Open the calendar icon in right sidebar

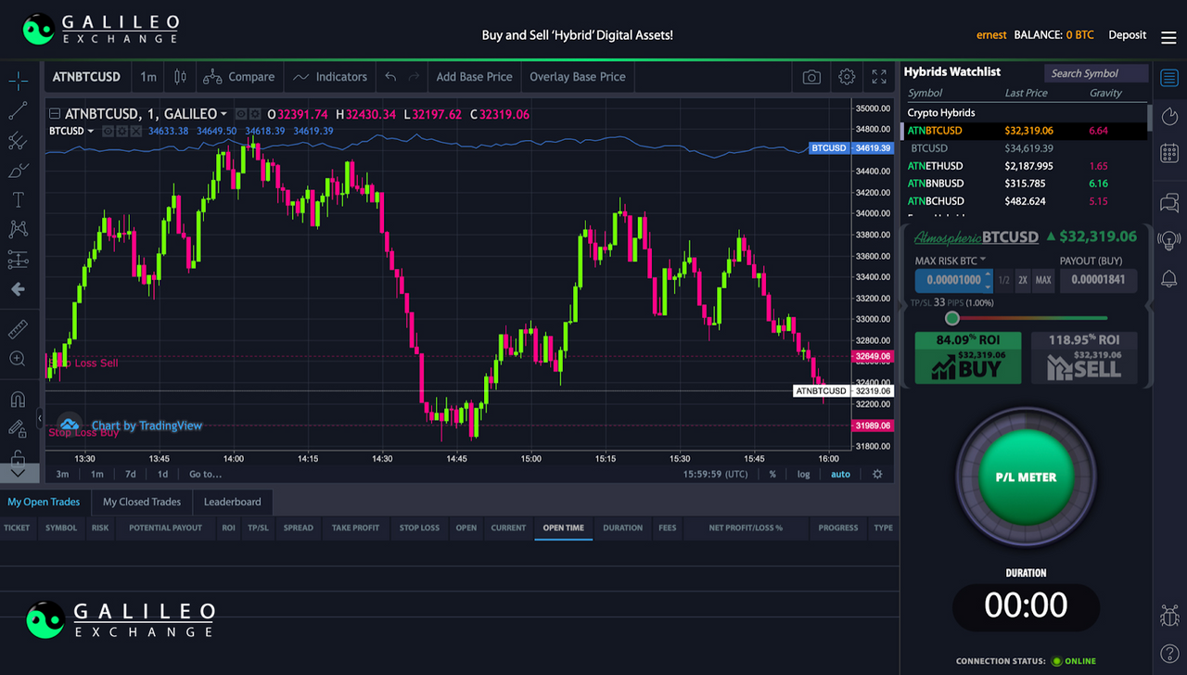[x=1169, y=153]
